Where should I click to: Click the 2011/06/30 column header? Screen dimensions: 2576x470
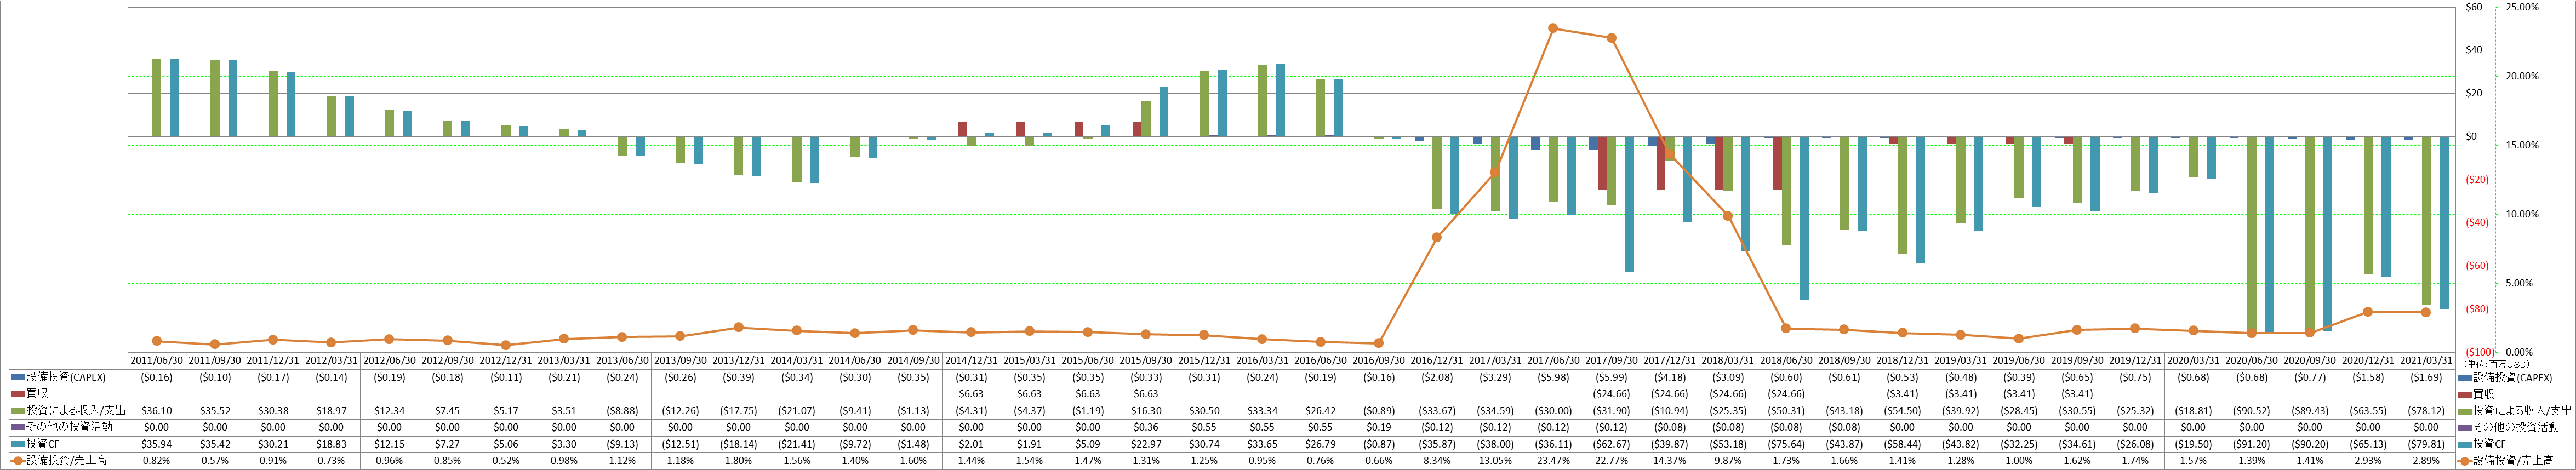pyautogui.click(x=157, y=361)
